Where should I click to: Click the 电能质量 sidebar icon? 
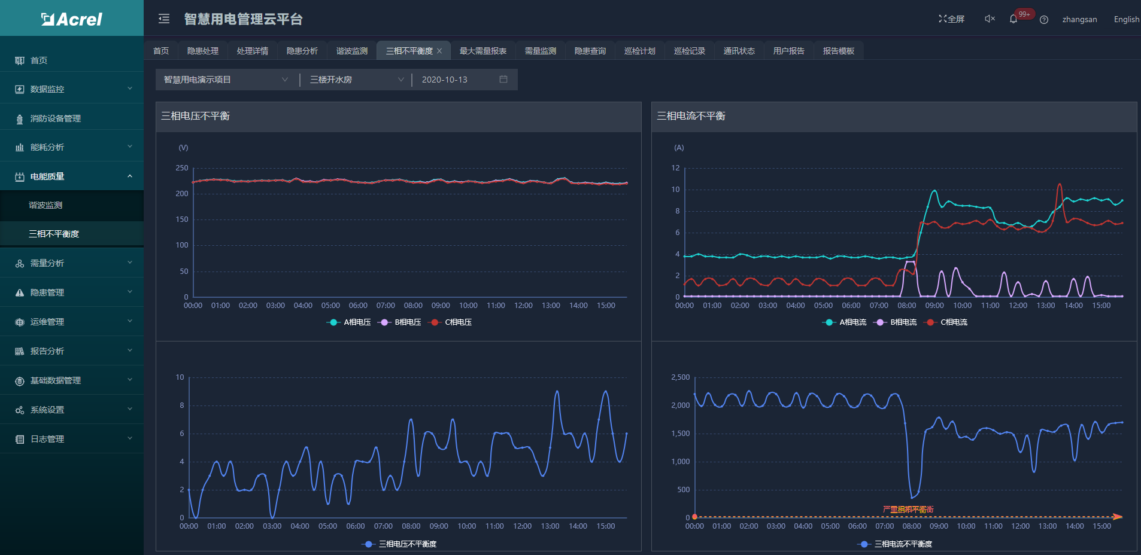(x=20, y=176)
